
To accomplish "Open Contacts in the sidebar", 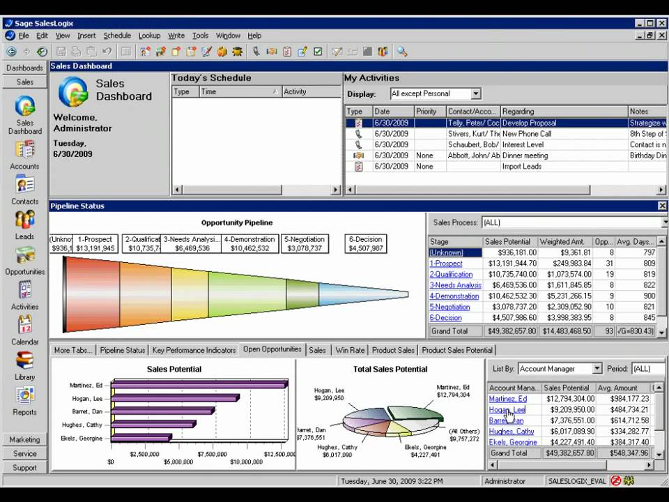I will (25, 190).
